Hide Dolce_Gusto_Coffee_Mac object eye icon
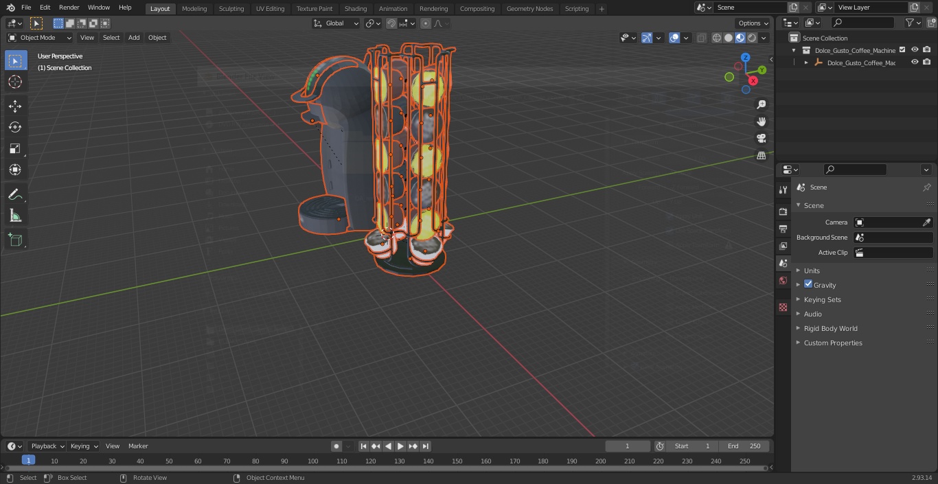The height and width of the screenshot is (484, 938). click(x=915, y=62)
